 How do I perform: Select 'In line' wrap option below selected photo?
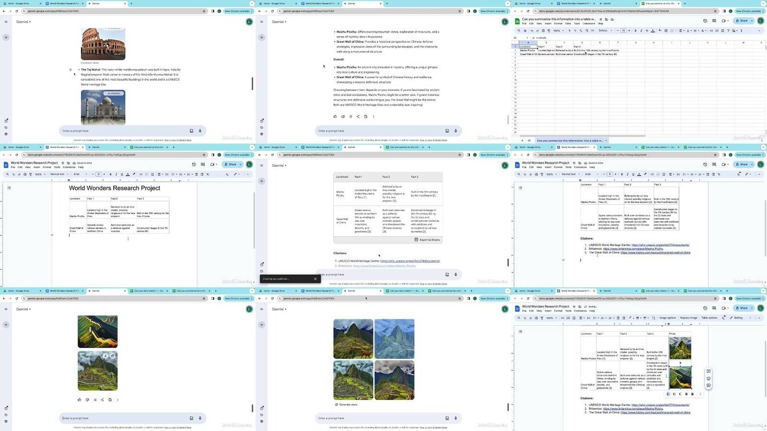pos(668,394)
